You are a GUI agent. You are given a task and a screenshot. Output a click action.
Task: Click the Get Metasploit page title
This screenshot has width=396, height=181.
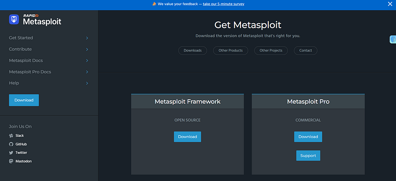tap(248, 25)
